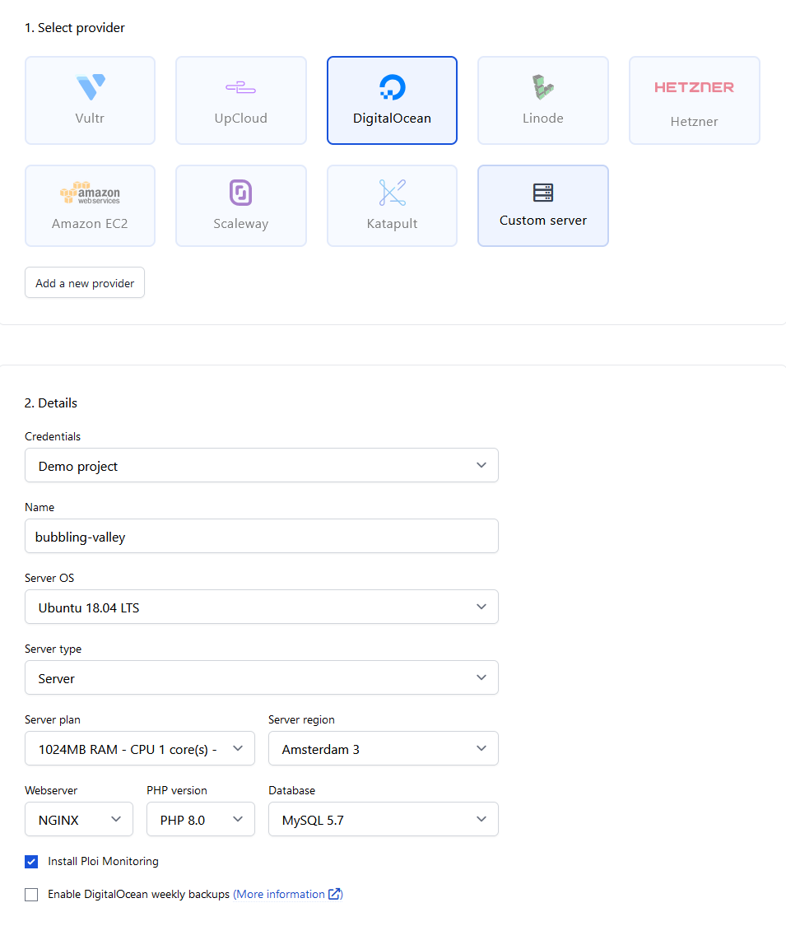The height and width of the screenshot is (926, 786).
Task: Expand the MySQL 5.7 Database dropdown
Action: pyautogui.click(x=383, y=820)
